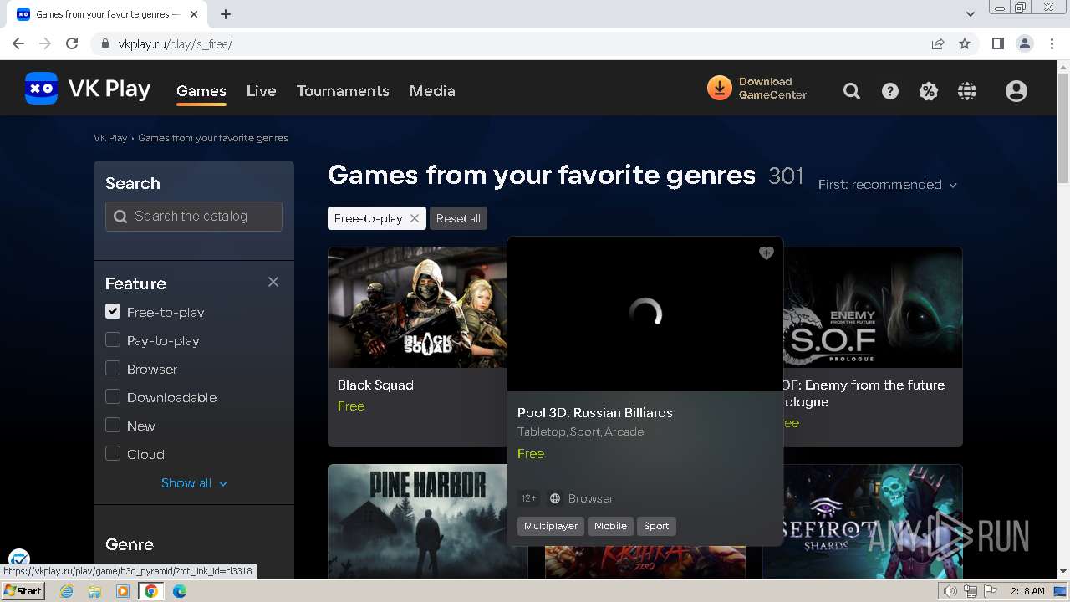Click the Mobile tag
Screen dimensions: 1070x602
pos(610,526)
